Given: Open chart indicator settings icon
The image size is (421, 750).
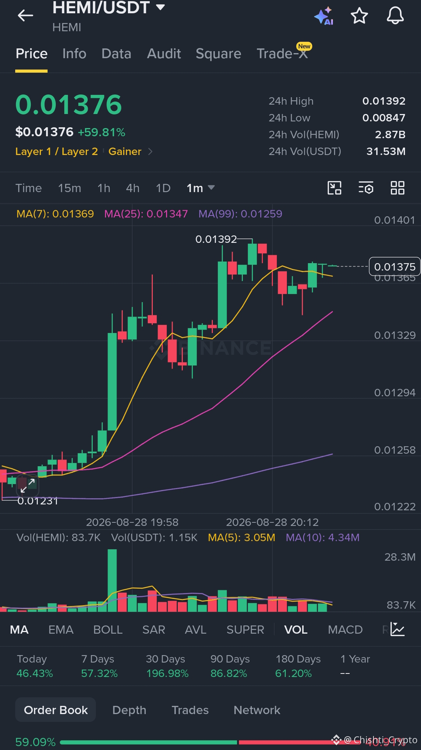Looking at the screenshot, I should [x=366, y=188].
